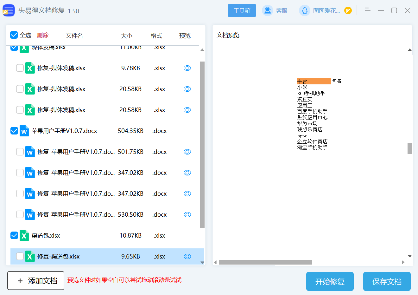
Task: Click the 格式 column header
Action: [156, 36]
